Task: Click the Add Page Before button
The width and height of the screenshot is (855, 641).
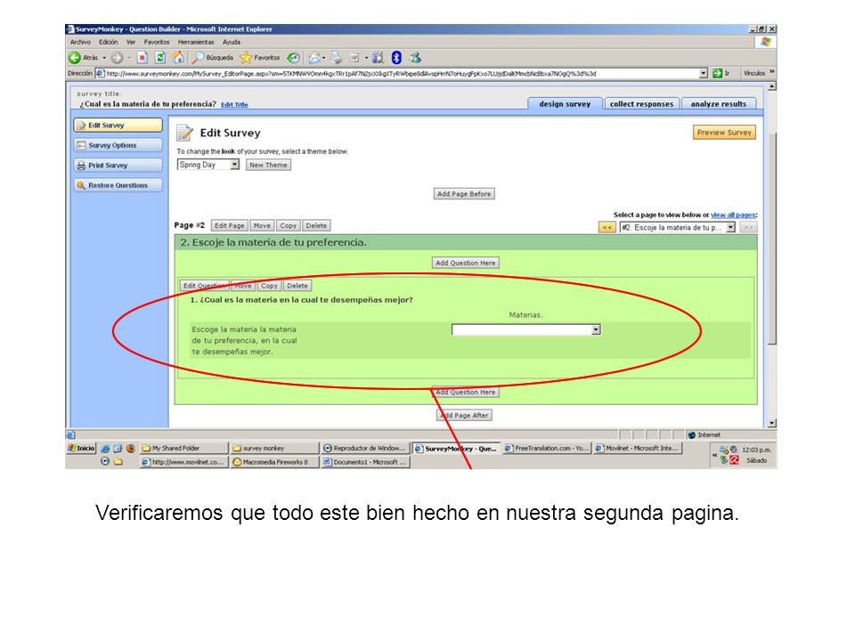Action: pyautogui.click(x=464, y=194)
